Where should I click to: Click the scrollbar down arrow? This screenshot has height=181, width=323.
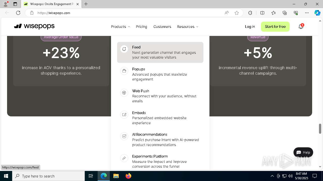320,167
